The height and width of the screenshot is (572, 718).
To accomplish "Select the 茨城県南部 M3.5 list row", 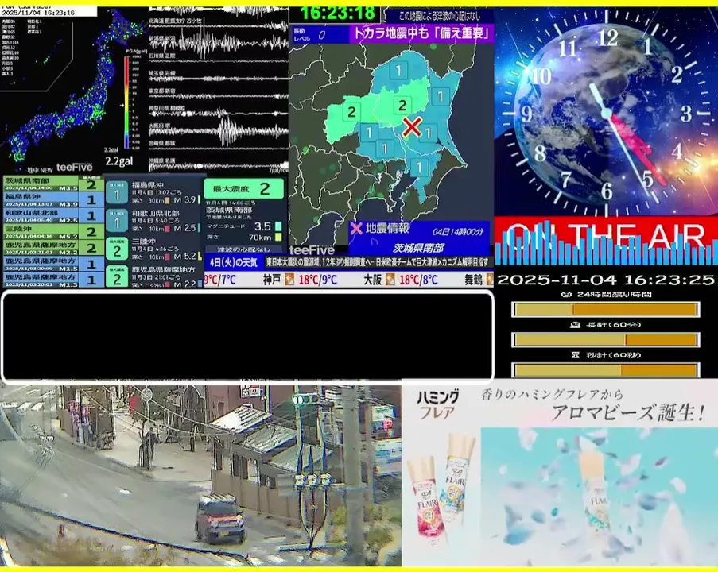I will tap(53, 184).
